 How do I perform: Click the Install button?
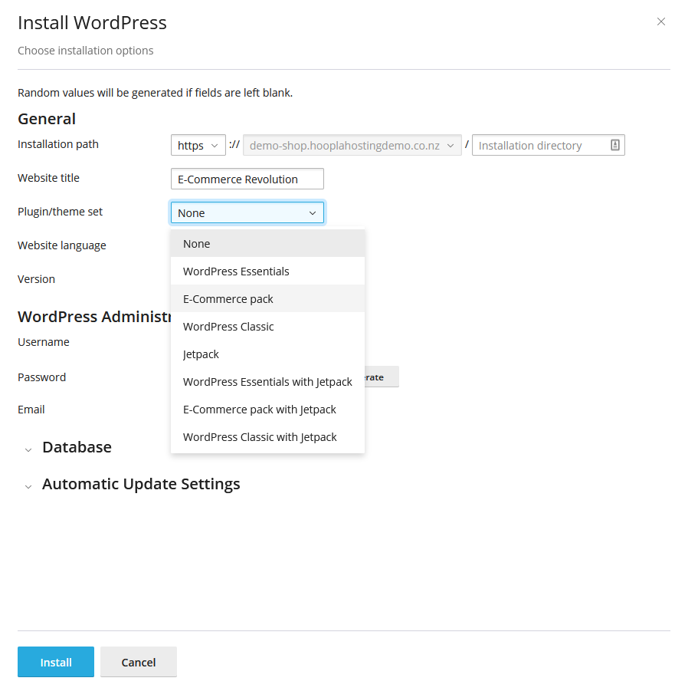[56, 662]
